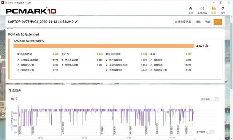Click the orange PCMark 10 Extended score bar
The width and height of the screenshot is (233, 140).
pos(103,46)
